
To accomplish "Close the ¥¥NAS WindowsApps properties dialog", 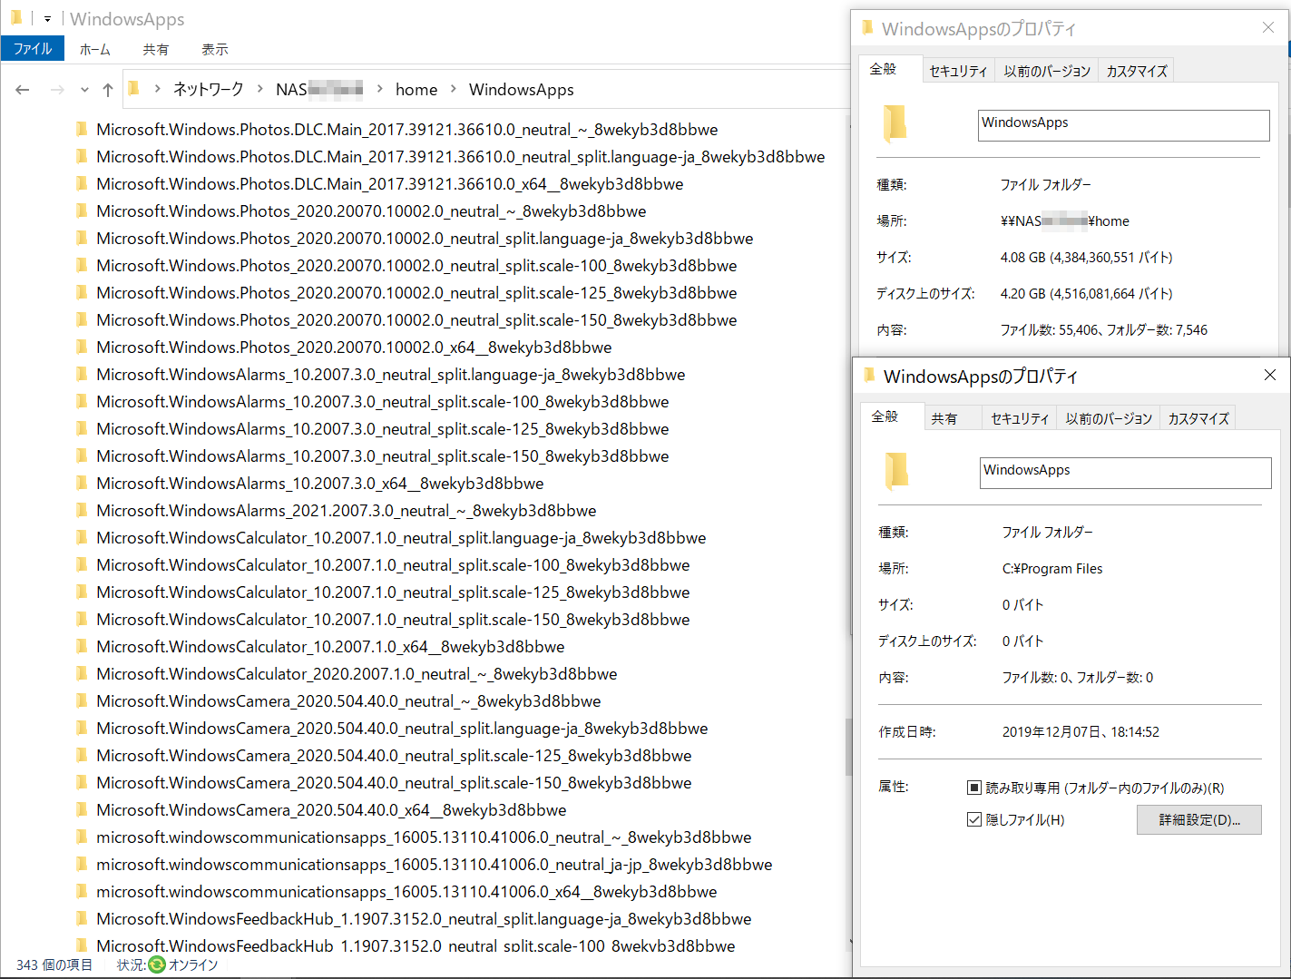I will [1268, 27].
